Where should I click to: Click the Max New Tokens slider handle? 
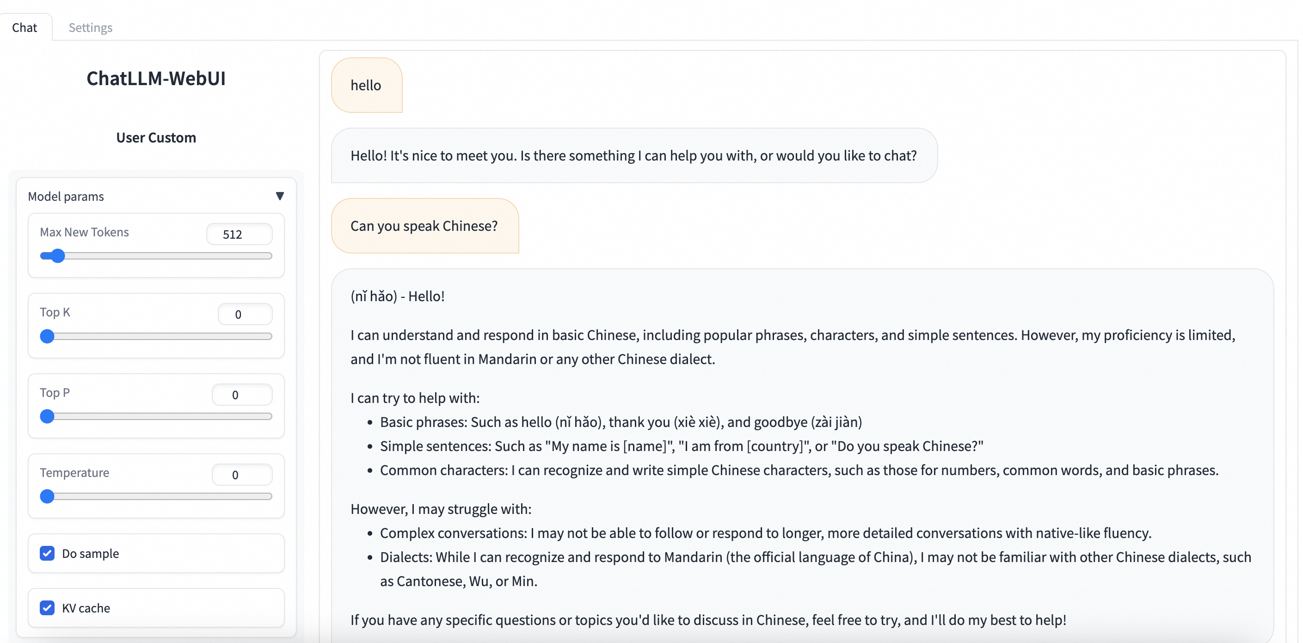click(x=58, y=256)
